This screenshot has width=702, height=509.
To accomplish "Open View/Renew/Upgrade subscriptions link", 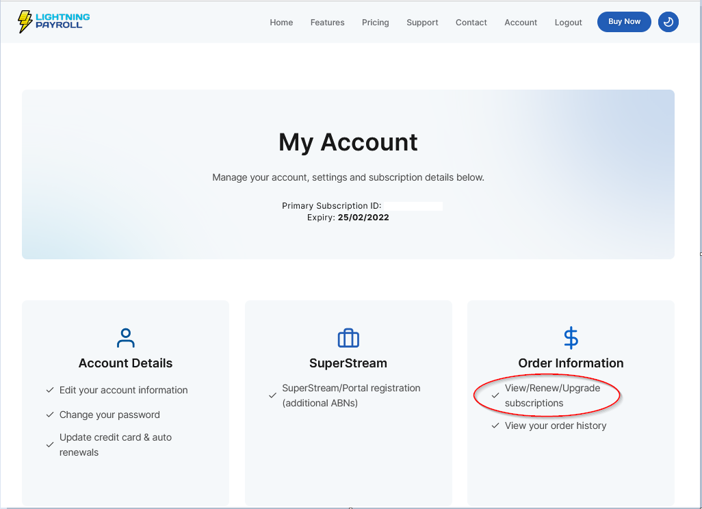I will coord(552,395).
